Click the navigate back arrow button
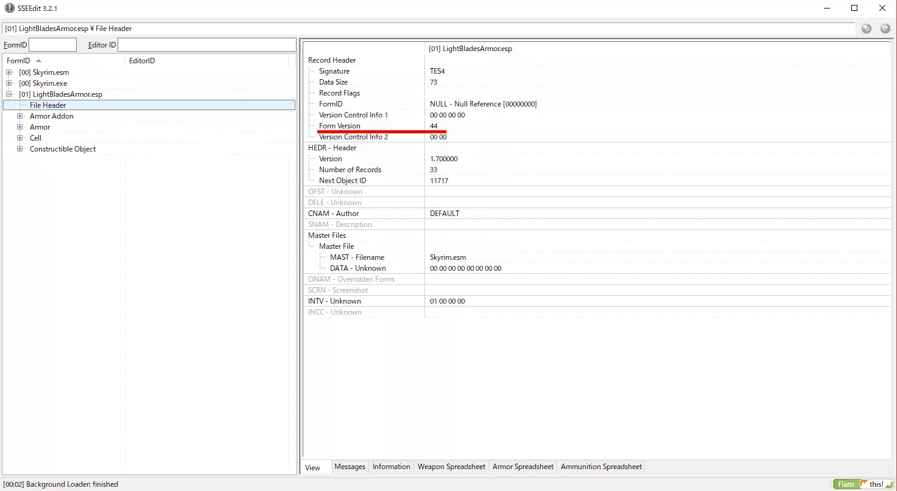The width and height of the screenshot is (897, 491). tap(866, 29)
